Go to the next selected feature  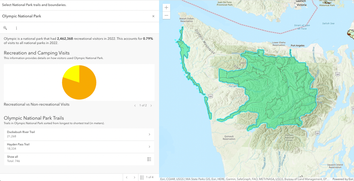[x=134, y=177]
